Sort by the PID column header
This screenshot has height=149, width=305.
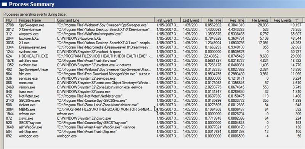coord(11,20)
